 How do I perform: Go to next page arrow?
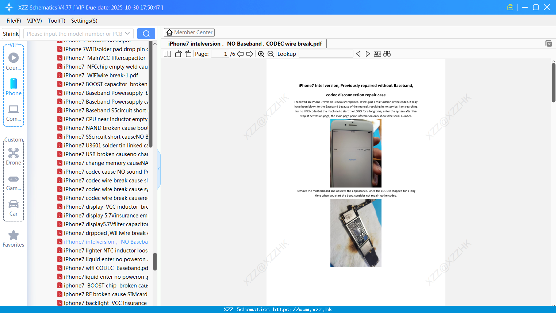(250, 54)
